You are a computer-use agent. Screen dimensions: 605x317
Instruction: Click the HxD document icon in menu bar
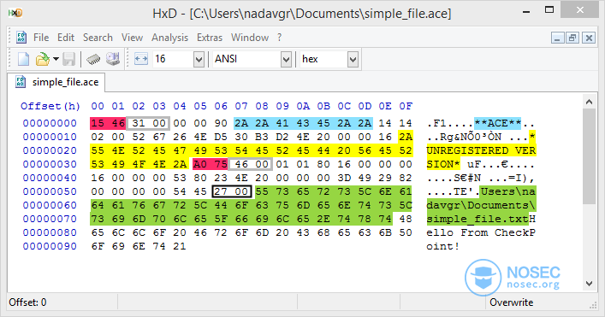tap(21, 38)
